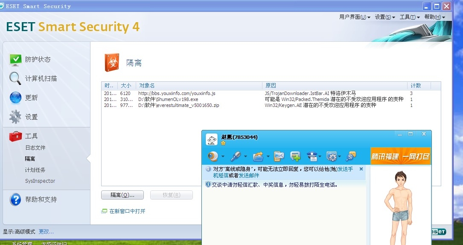Expand the remote assistance dropdown arrow
The image size is (463, 245).
(340, 156)
